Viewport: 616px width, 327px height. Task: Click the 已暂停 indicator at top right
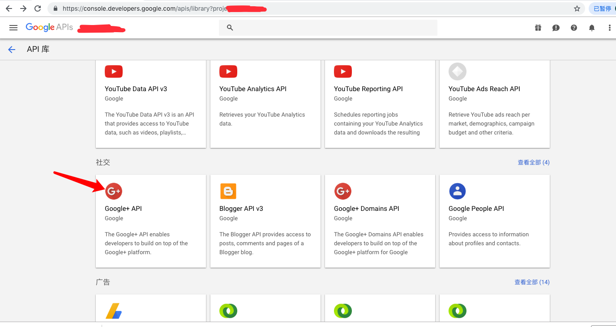(x=602, y=8)
